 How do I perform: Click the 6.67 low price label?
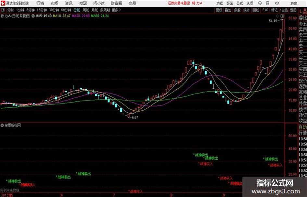[x=135, y=117]
